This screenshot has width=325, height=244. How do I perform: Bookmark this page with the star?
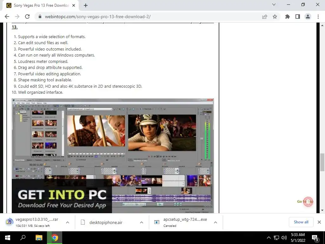coord(275,17)
